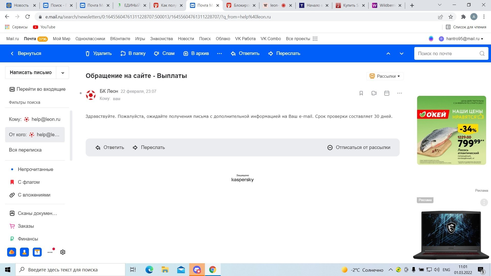Open the calendar event icon in email header
Screen dimensions: 491x276
click(387, 93)
